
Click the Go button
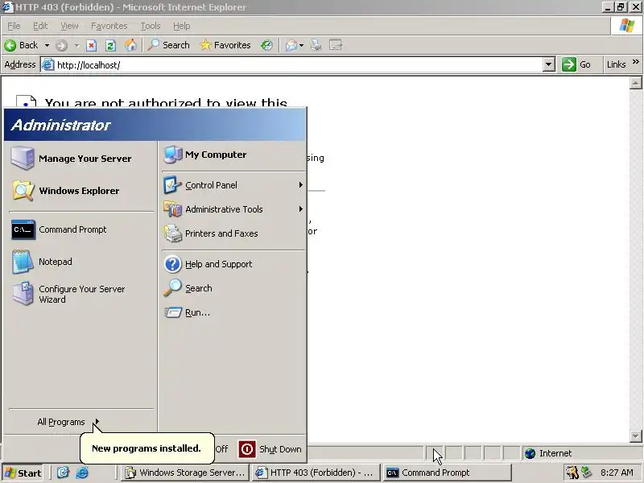[x=576, y=64]
